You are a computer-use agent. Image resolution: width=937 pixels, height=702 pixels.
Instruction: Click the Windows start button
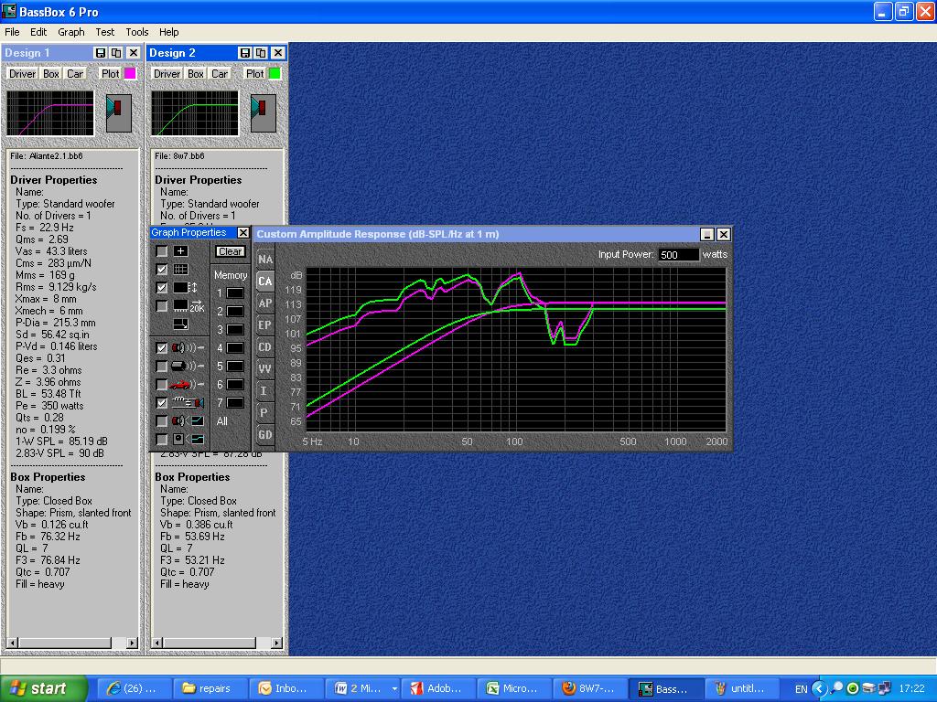[43, 688]
